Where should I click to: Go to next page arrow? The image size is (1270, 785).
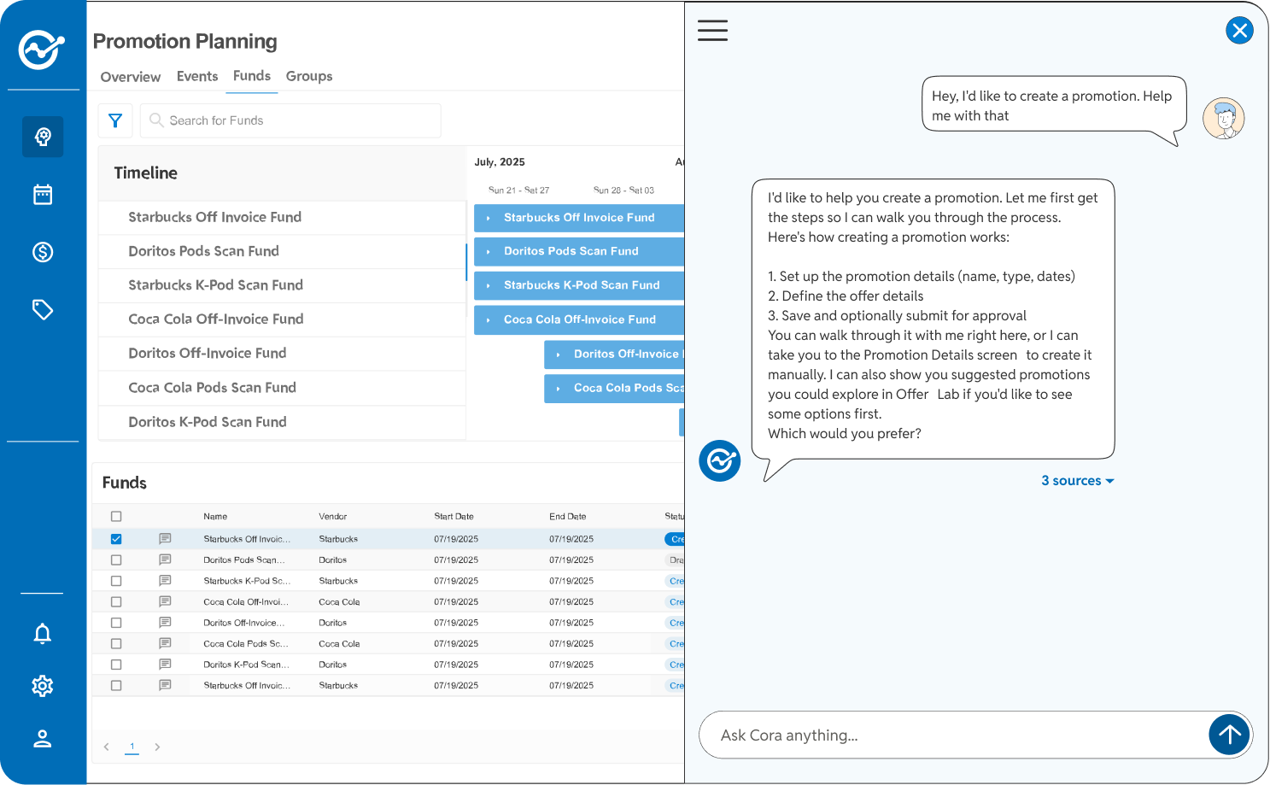tap(157, 747)
